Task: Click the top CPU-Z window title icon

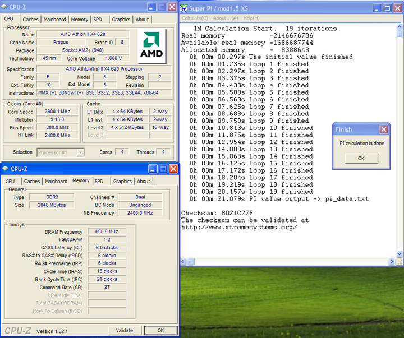Action: pos(4,7)
